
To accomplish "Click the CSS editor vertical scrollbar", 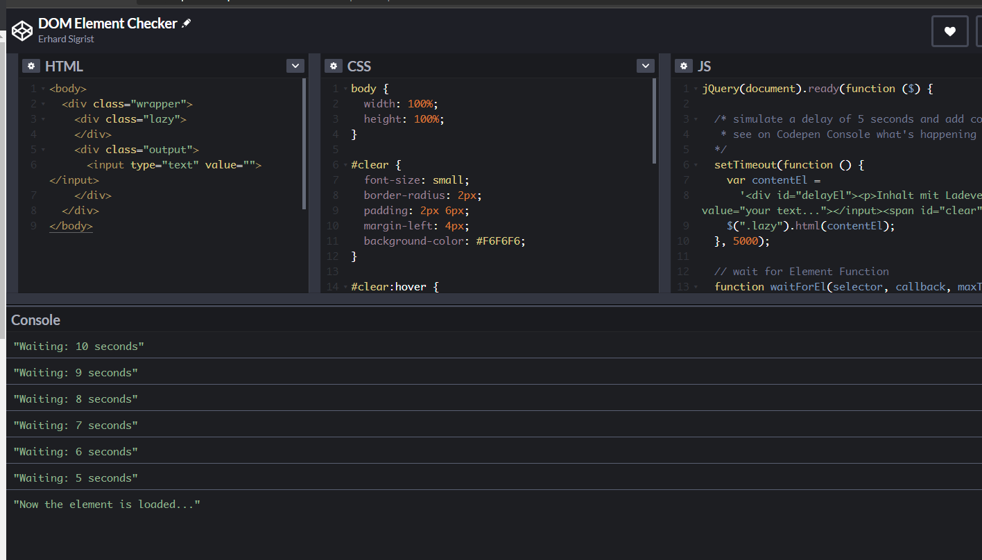I will (655, 121).
